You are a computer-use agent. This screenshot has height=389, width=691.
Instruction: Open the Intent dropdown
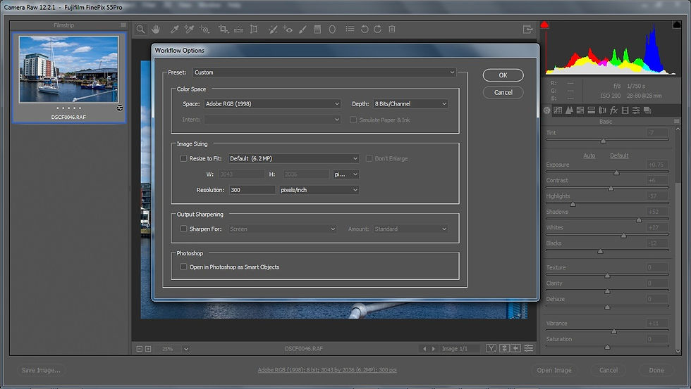pyautogui.click(x=272, y=120)
